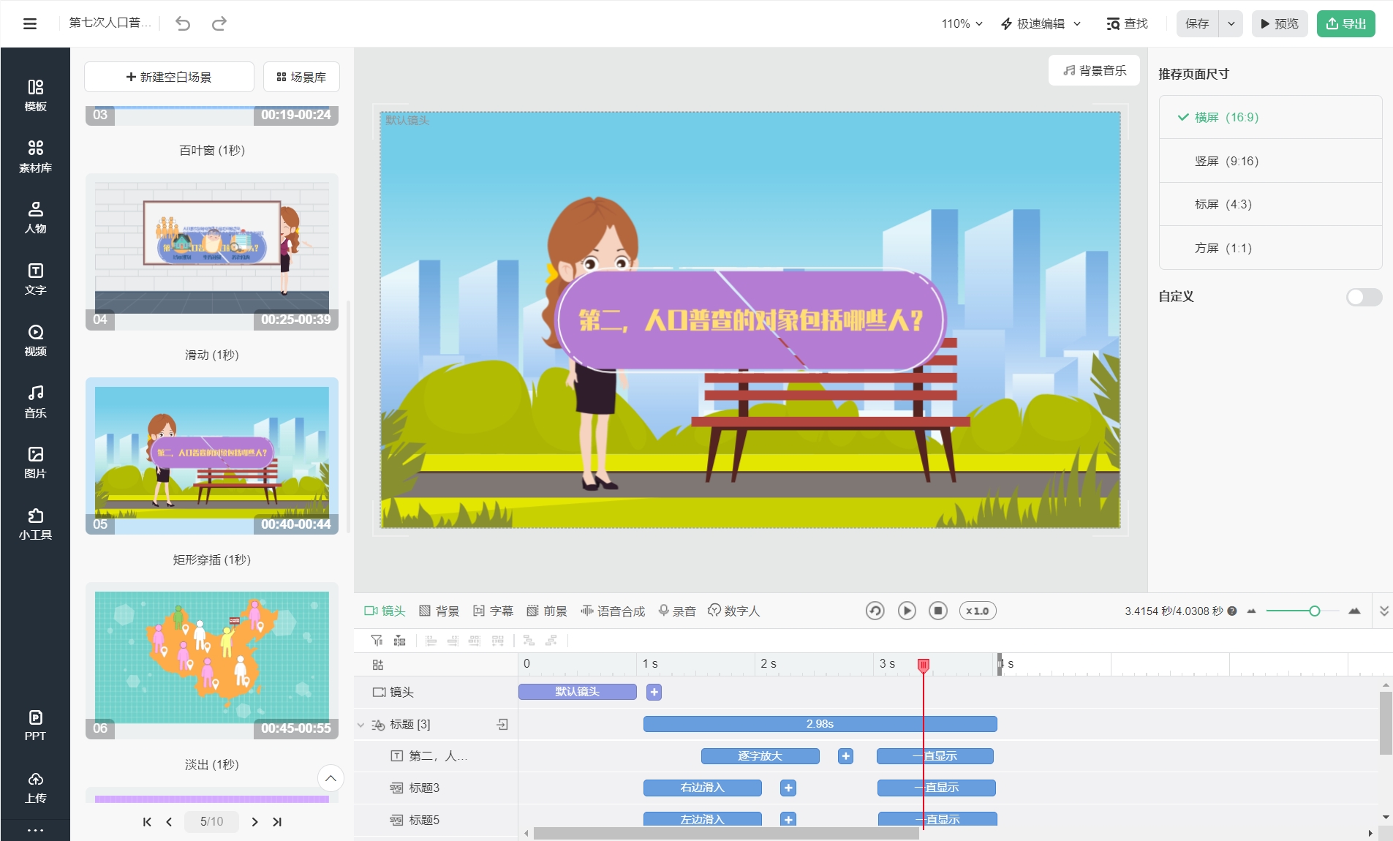Show more sidebar options ellipsis

tap(35, 830)
